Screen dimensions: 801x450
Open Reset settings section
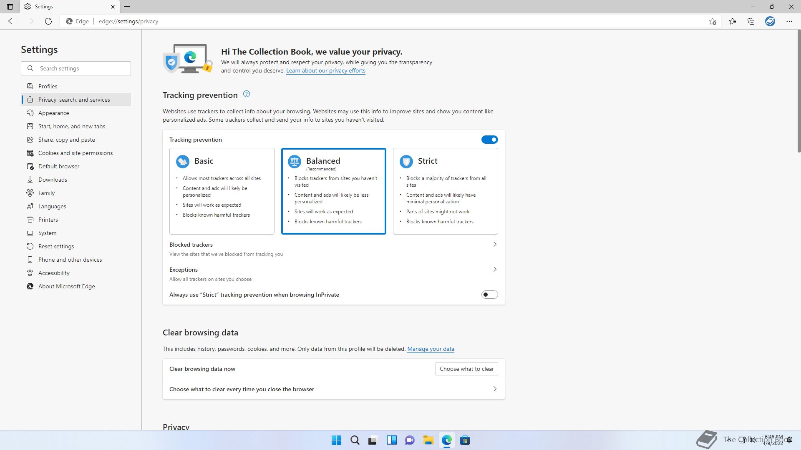(76, 246)
